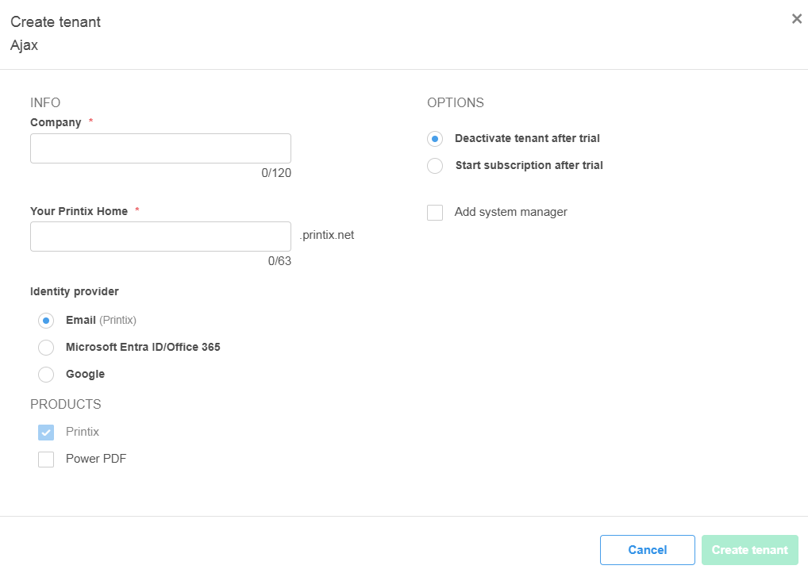Select Deactivate tenant after trial radio button

coord(434,139)
